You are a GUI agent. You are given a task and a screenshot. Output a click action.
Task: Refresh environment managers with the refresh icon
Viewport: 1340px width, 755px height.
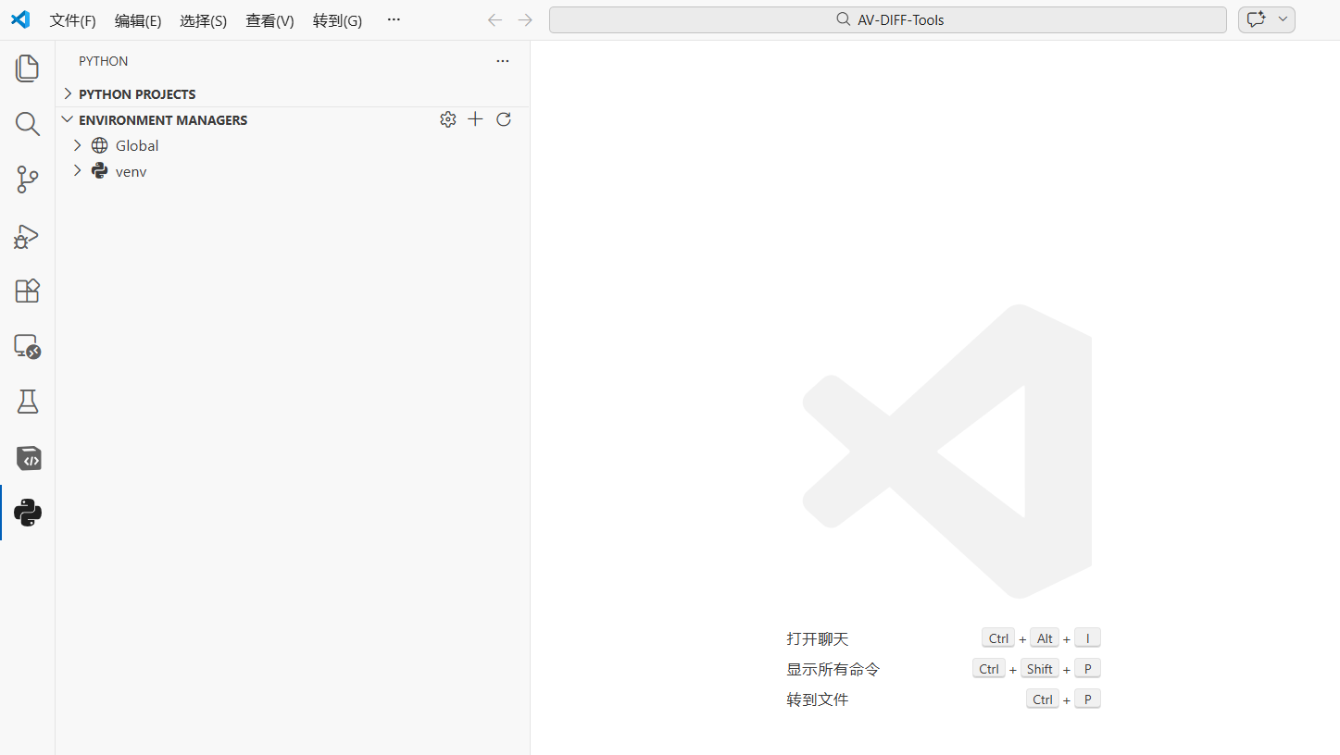[503, 118]
